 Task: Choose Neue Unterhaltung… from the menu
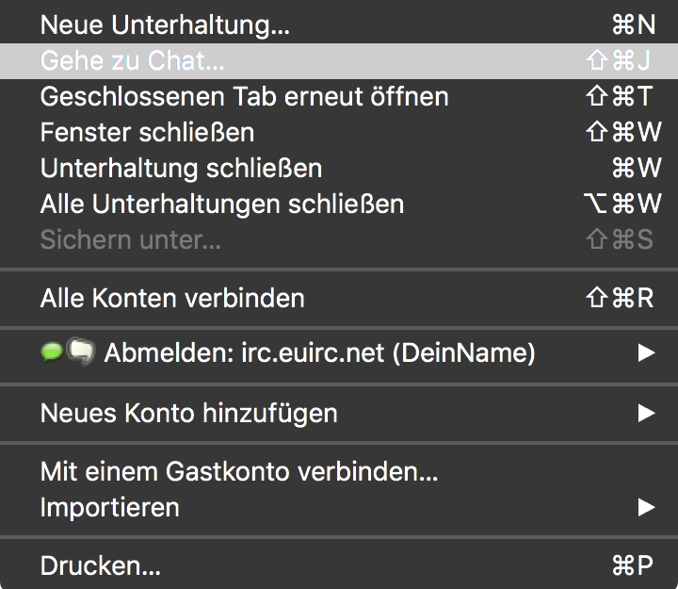click(x=165, y=26)
